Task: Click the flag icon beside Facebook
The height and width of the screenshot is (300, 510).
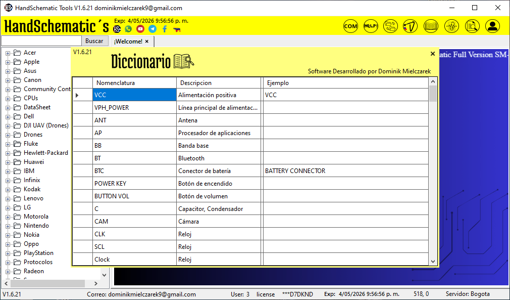Action: click(177, 29)
